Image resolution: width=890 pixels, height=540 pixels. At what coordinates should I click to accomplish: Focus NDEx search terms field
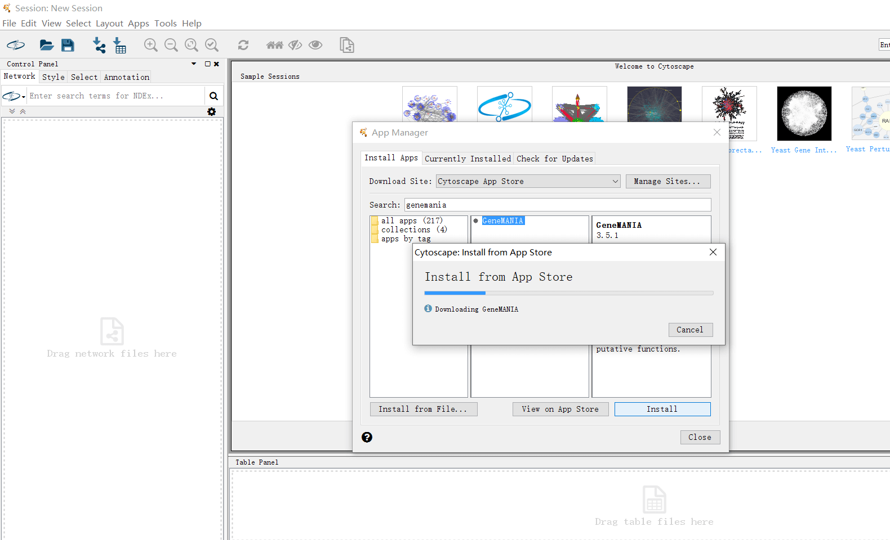(x=115, y=96)
